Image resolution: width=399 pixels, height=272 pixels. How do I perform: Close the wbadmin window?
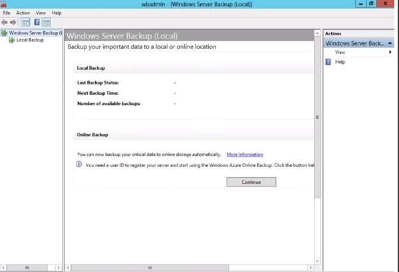point(385,3)
